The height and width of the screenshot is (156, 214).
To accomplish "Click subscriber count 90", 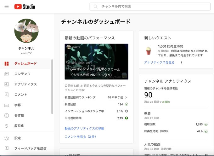I will [148, 95].
